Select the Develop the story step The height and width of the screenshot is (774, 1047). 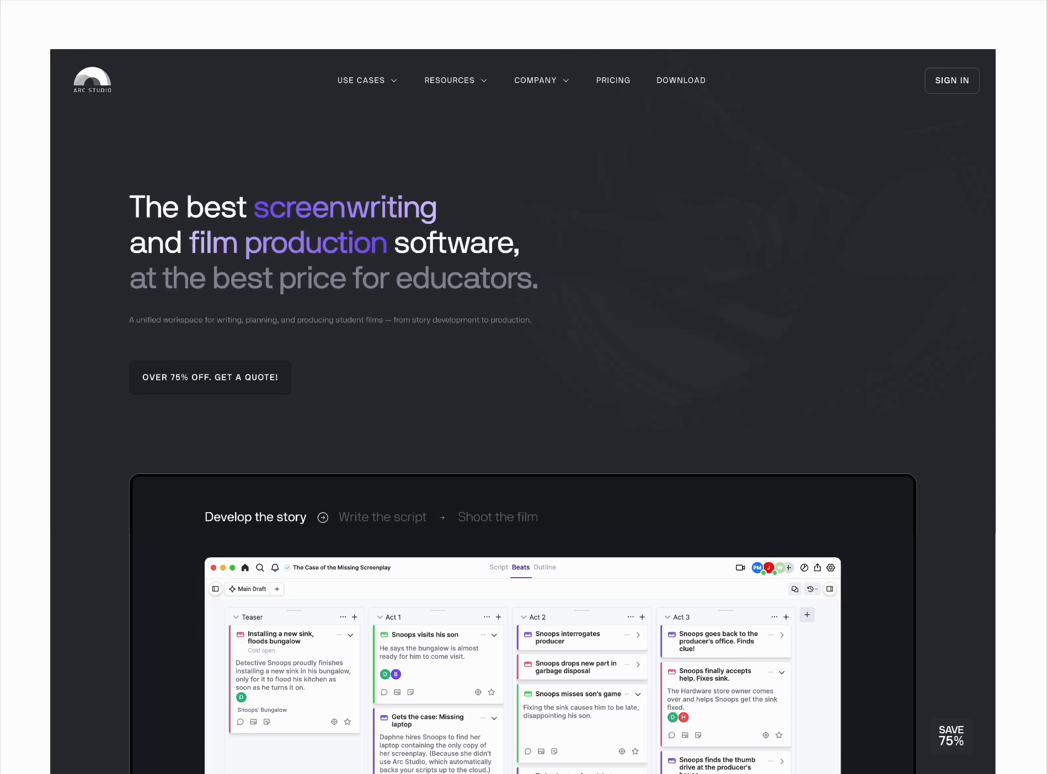coord(255,517)
